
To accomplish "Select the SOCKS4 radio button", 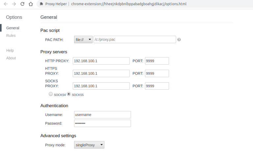I will tap(51, 94).
